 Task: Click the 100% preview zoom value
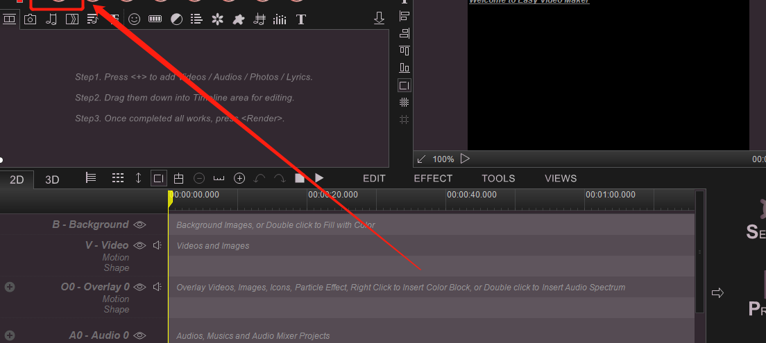[x=443, y=159]
